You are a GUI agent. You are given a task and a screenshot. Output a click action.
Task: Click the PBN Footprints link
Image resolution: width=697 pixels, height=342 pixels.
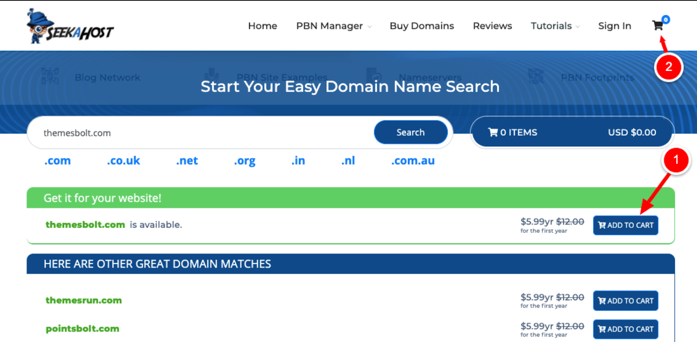[597, 77]
